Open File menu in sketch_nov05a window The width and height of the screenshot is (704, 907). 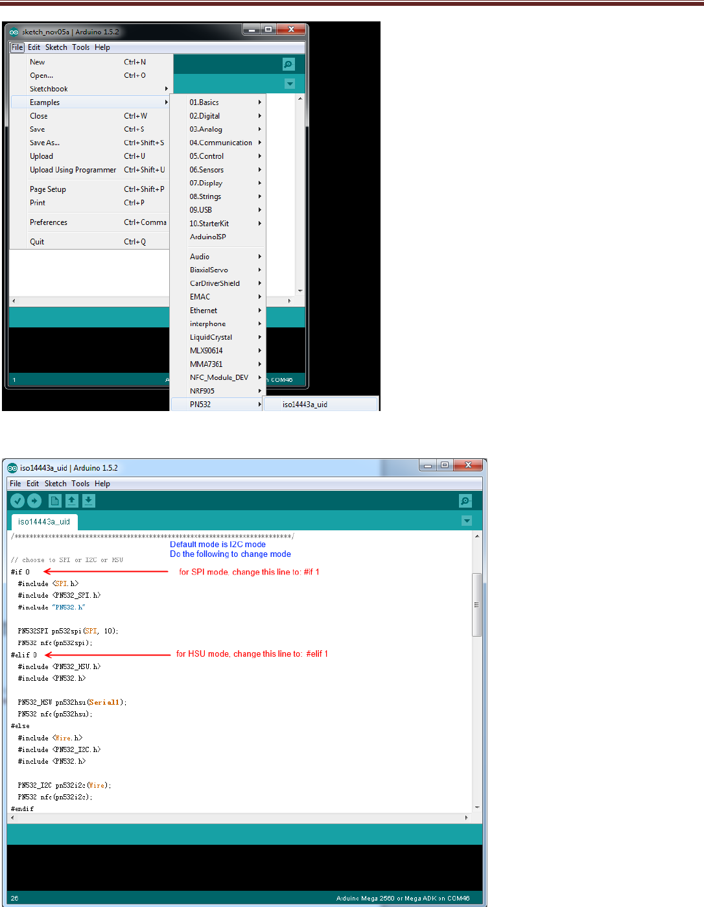pyautogui.click(x=18, y=47)
